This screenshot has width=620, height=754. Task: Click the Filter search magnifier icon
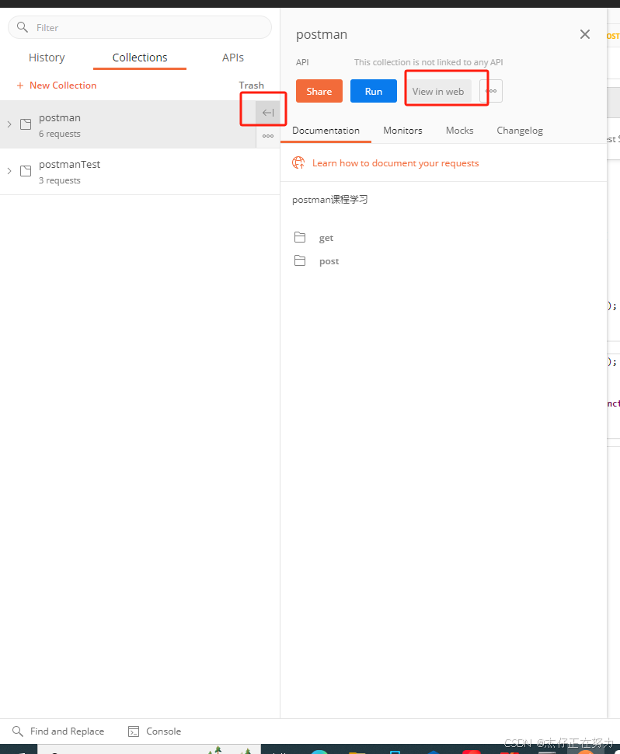tap(22, 27)
